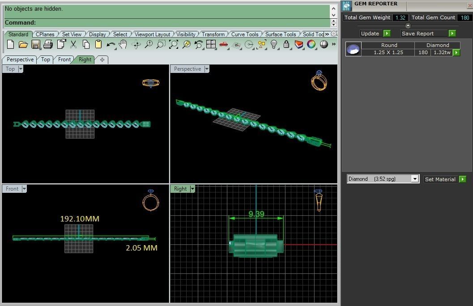473x306 pixels.
Task: Click the Copy icon
Action: coord(86,45)
